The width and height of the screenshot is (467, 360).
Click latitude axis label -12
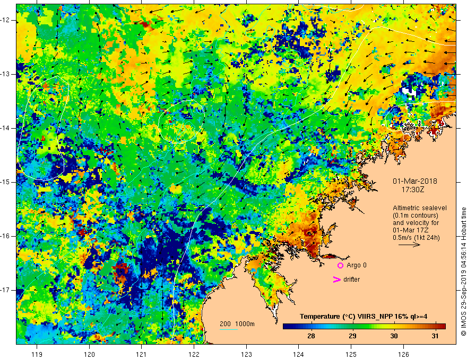click(x=5, y=20)
